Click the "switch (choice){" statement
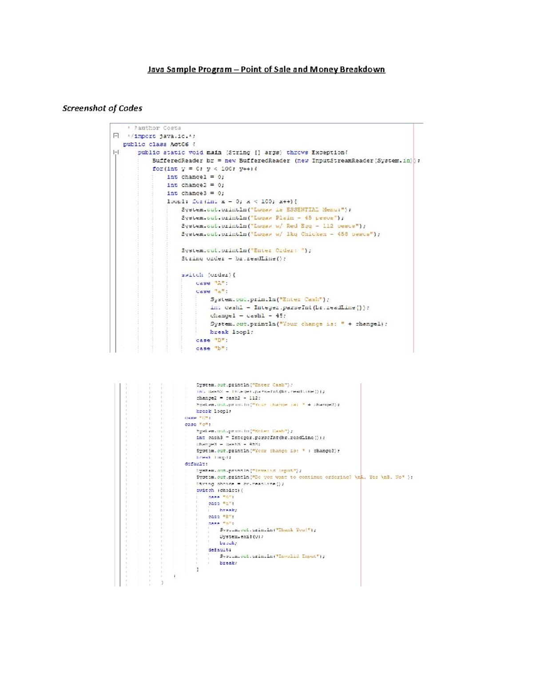Viewport: 533px width, 690px height. coord(220,491)
